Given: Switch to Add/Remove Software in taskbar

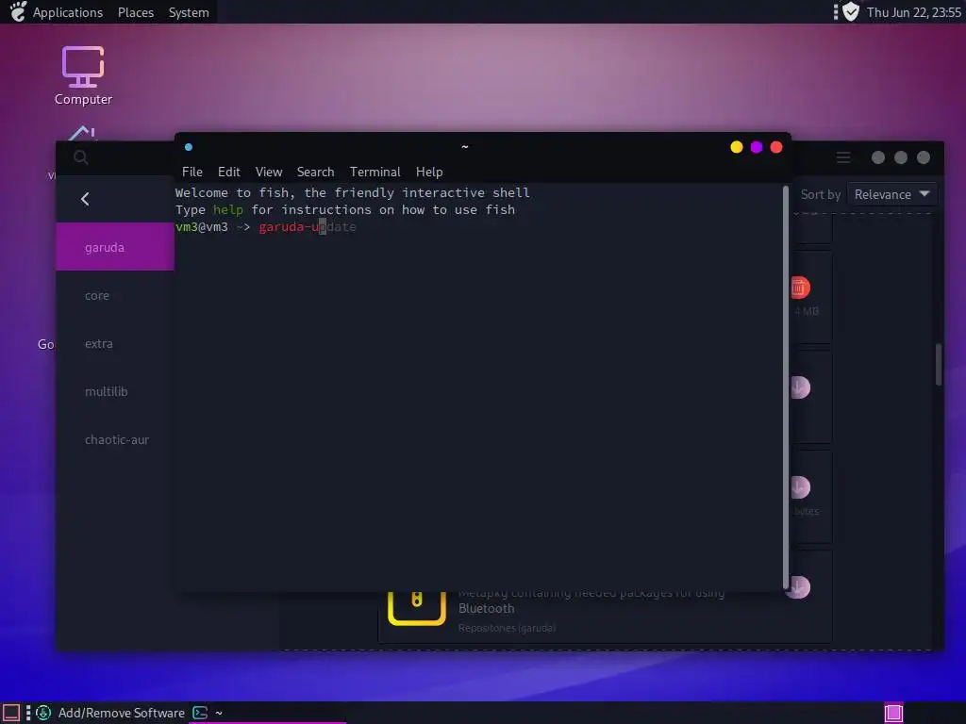Looking at the screenshot, I should click(x=111, y=713).
